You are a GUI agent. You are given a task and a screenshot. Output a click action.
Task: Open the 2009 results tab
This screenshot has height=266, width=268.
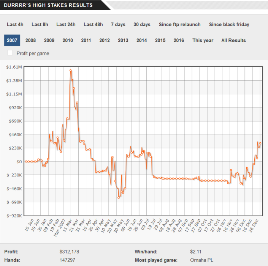click(49, 40)
